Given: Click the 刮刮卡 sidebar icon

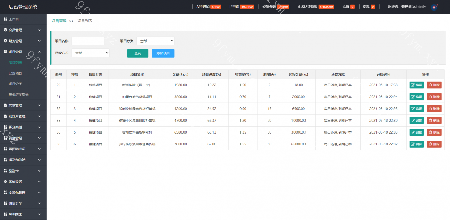Looking at the screenshot, I should (x=5, y=170).
